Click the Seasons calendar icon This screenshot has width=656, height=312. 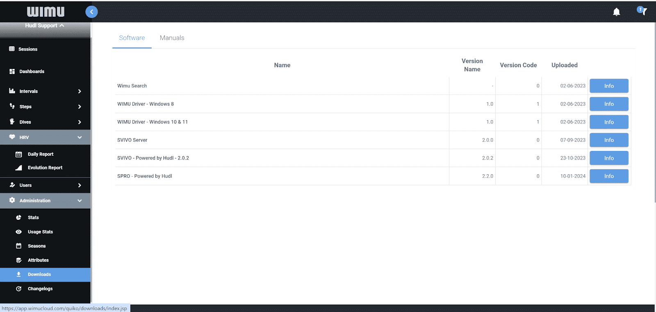18,246
